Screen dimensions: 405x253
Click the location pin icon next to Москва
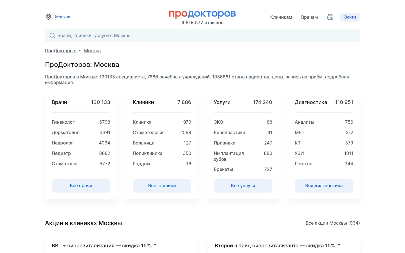point(48,17)
